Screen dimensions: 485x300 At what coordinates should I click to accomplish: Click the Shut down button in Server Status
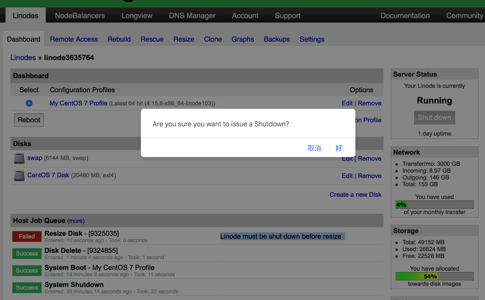[434, 118]
